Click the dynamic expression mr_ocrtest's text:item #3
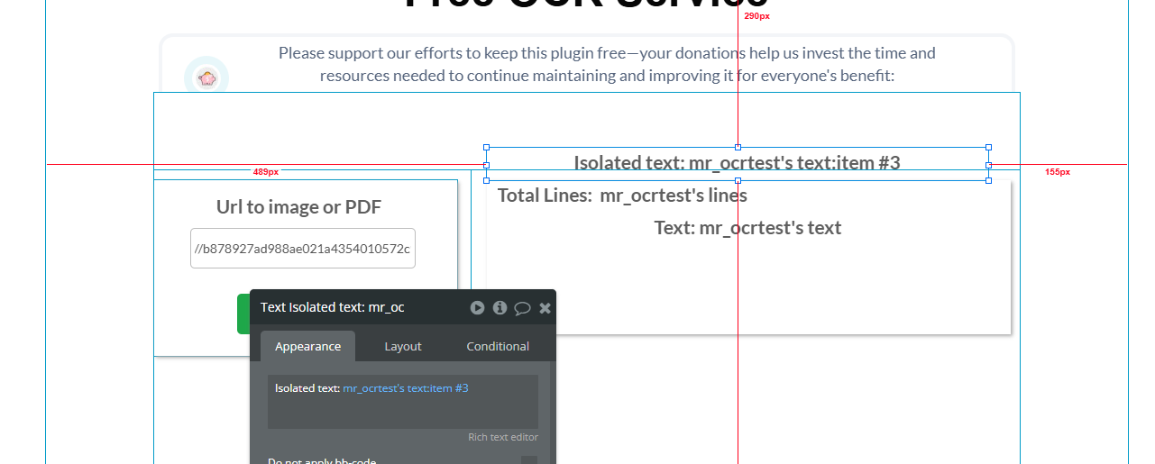The width and height of the screenshot is (1155, 464). tap(406, 388)
